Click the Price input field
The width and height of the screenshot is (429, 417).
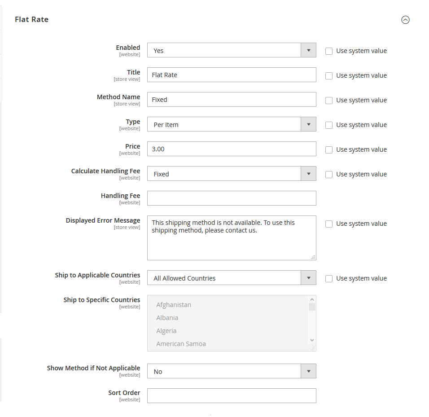232,149
